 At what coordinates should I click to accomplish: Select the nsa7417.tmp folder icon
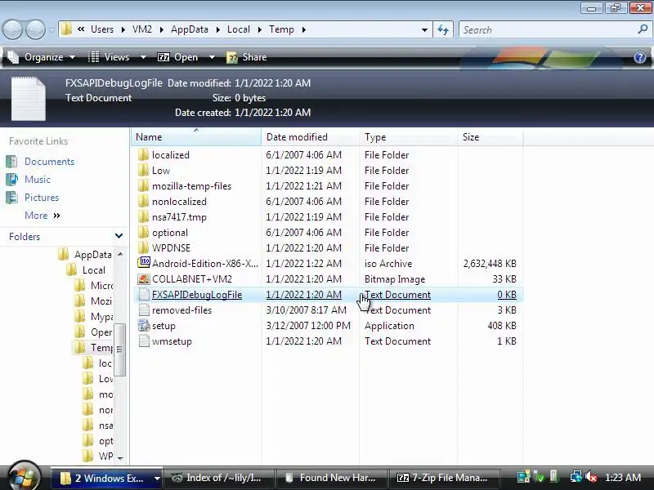[143, 216]
